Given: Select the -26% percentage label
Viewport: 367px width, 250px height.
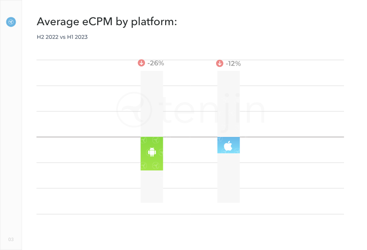Looking at the screenshot, I should coord(156,63).
